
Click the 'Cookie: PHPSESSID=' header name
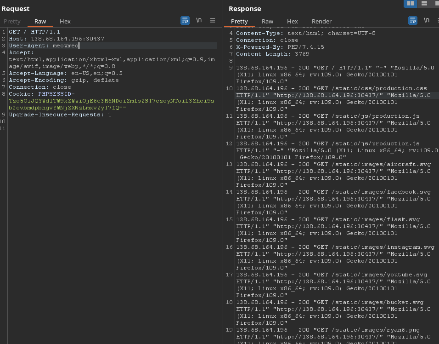click(x=42, y=94)
